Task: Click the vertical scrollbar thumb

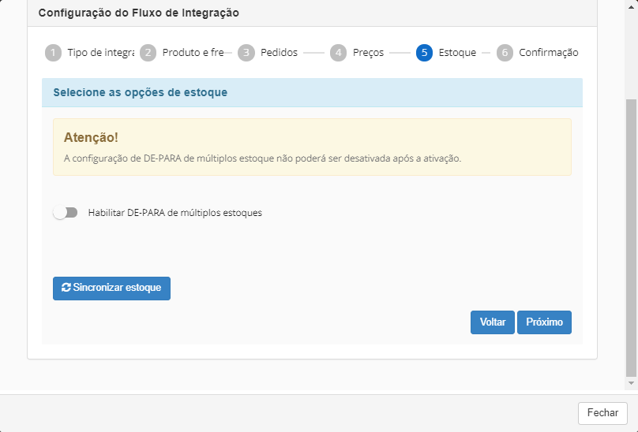Action: coord(631,236)
